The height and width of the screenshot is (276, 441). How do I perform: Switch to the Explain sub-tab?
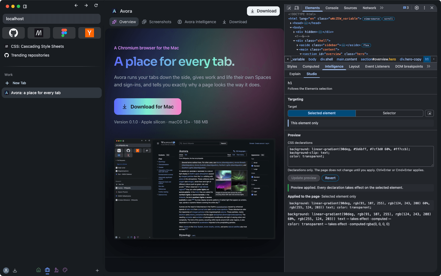(x=295, y=74)
